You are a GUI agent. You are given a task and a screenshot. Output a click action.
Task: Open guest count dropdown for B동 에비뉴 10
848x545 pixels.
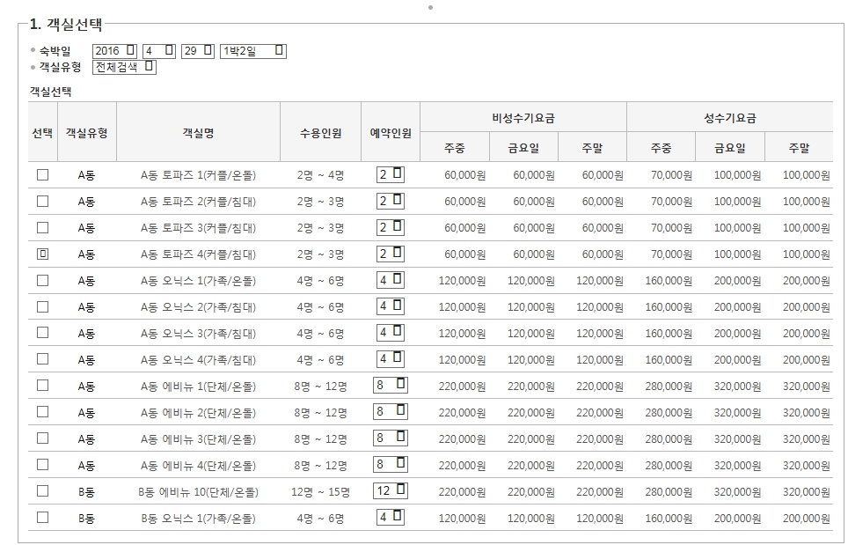click(391, 491)
